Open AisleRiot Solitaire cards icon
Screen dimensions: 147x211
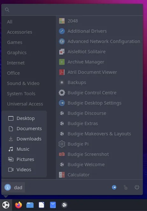[x=62, y=52]
